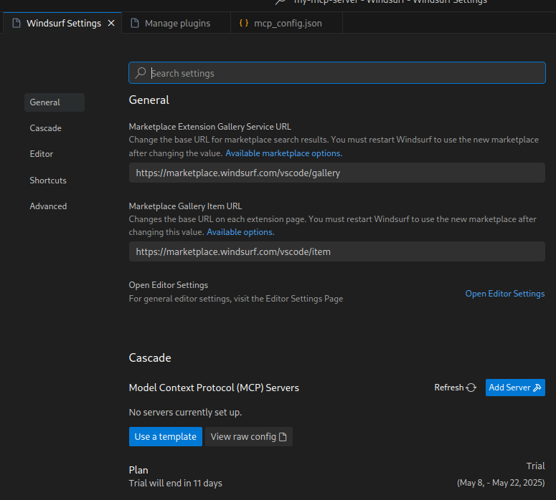
Task: Click Use a template button
Action: click(166, 437)
